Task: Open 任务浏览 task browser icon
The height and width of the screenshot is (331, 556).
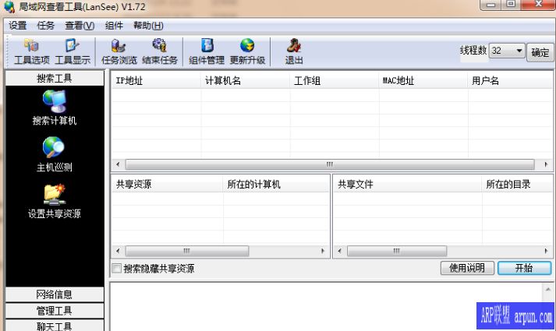Action: tap(119, 51)
